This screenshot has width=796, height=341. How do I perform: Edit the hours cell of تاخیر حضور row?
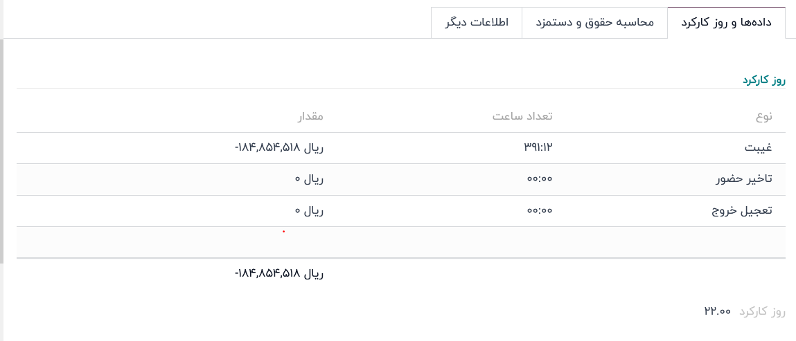click(539, 179)
